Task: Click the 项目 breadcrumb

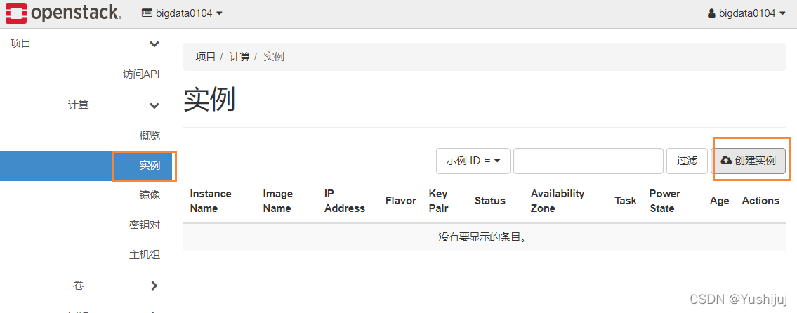Action: pyautogui.click(x=205, y=56)
